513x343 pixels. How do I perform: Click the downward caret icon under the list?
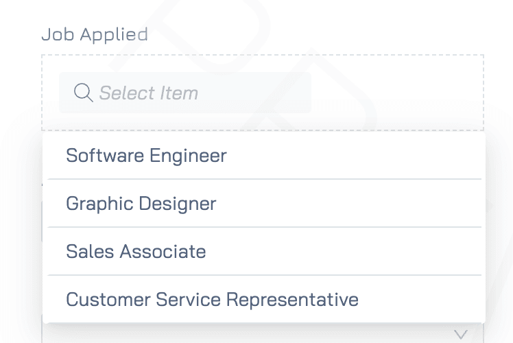tap(461, 335)
